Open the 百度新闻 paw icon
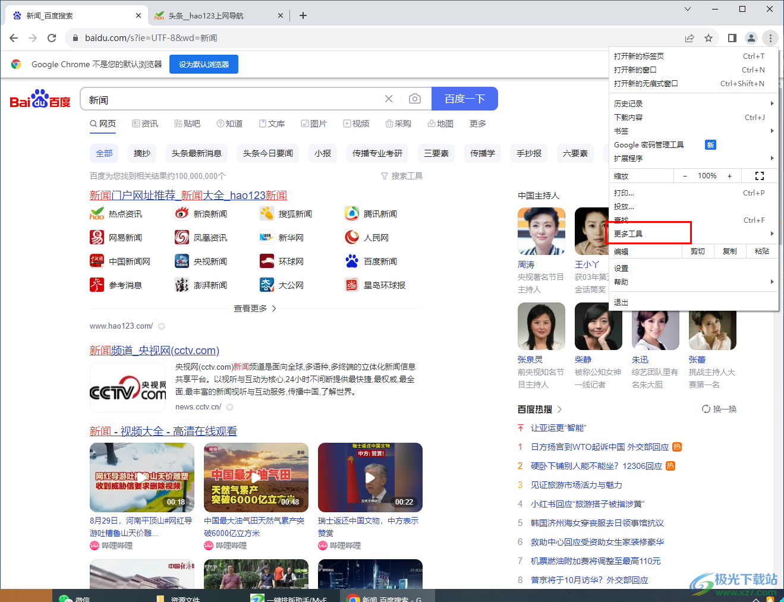 pyautogui.click(x=352, y=261)
